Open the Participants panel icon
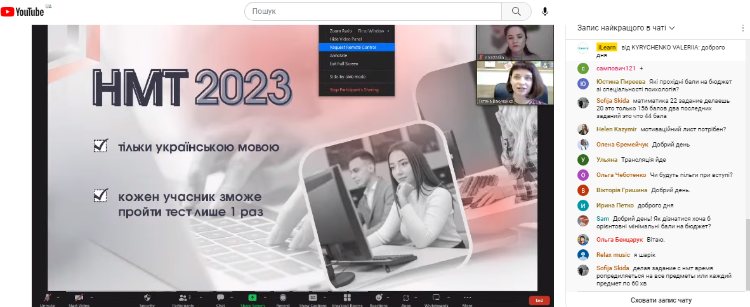 coord(182,297)
